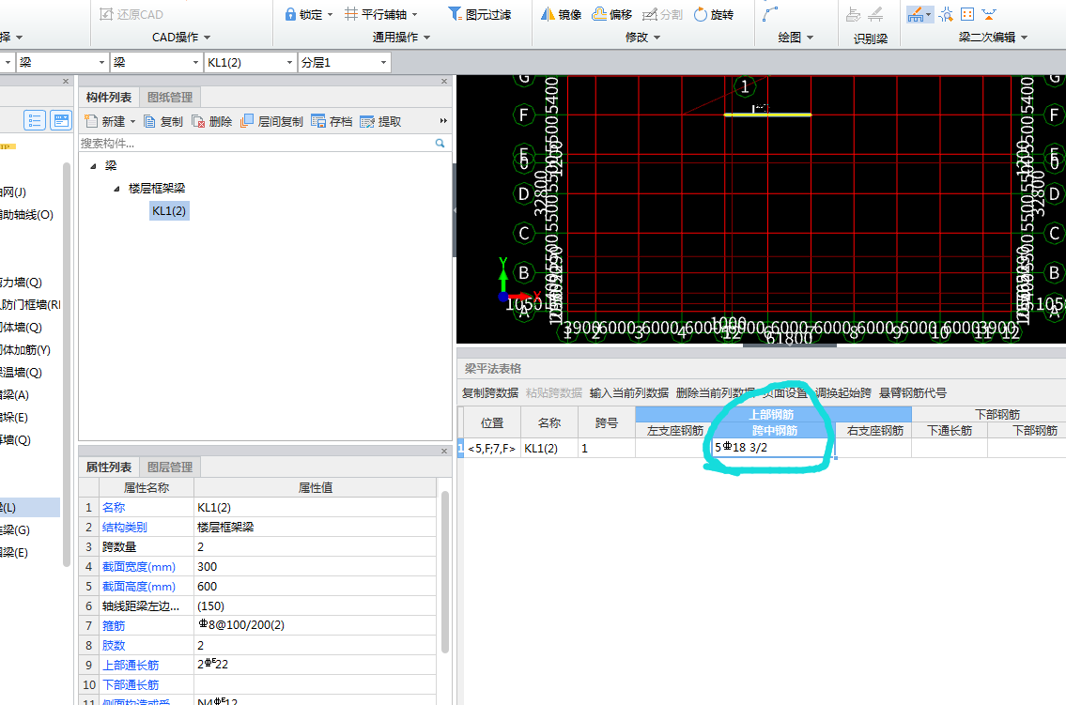Click the highlighted beam edit icon in 梁二次编辑

pos(916,14)
